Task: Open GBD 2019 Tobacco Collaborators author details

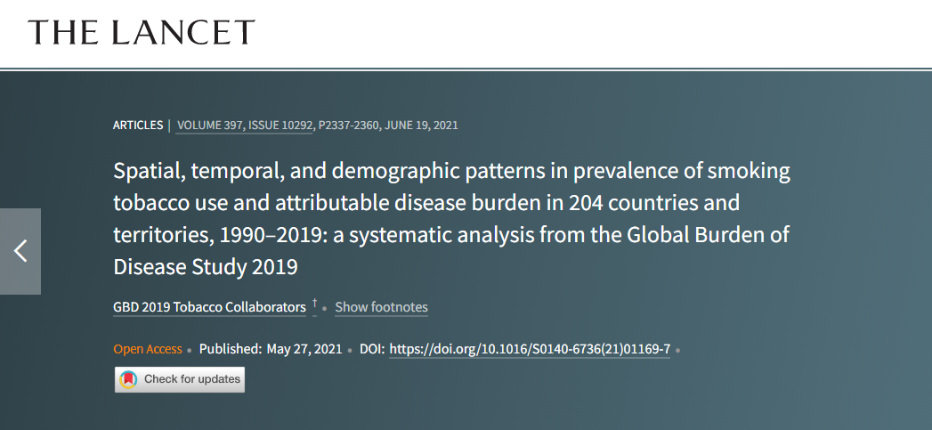Action: [209, 307]
